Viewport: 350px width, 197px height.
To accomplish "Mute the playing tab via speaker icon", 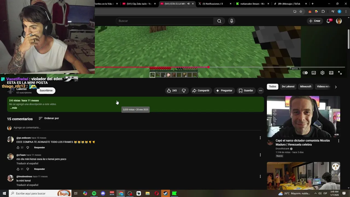I will pyautogui.click(x=188, y=4).
